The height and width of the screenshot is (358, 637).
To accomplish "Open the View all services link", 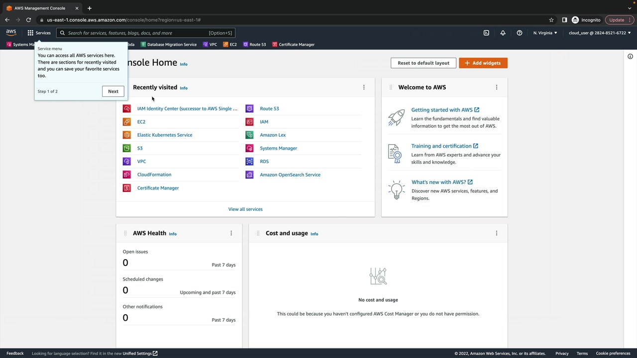I will point(245,209).
